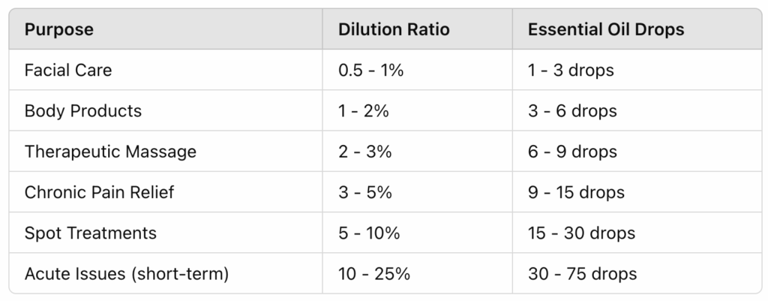Select the 5 - 10% dilution cell

click(369, 233)
